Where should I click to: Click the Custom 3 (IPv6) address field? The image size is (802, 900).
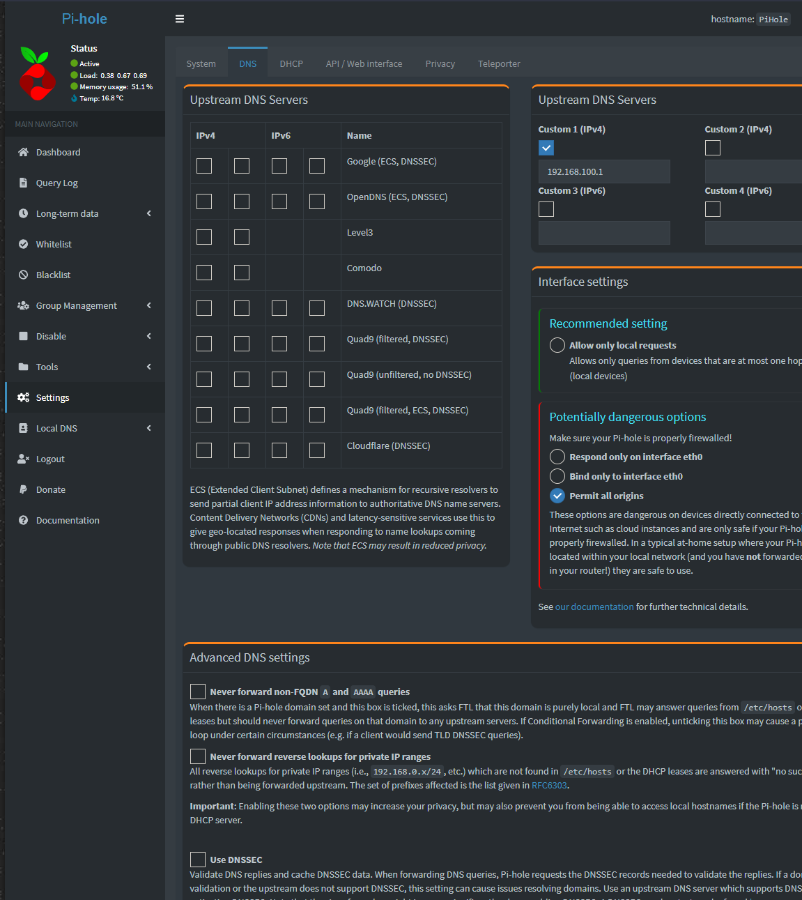[x=604, y=233]
